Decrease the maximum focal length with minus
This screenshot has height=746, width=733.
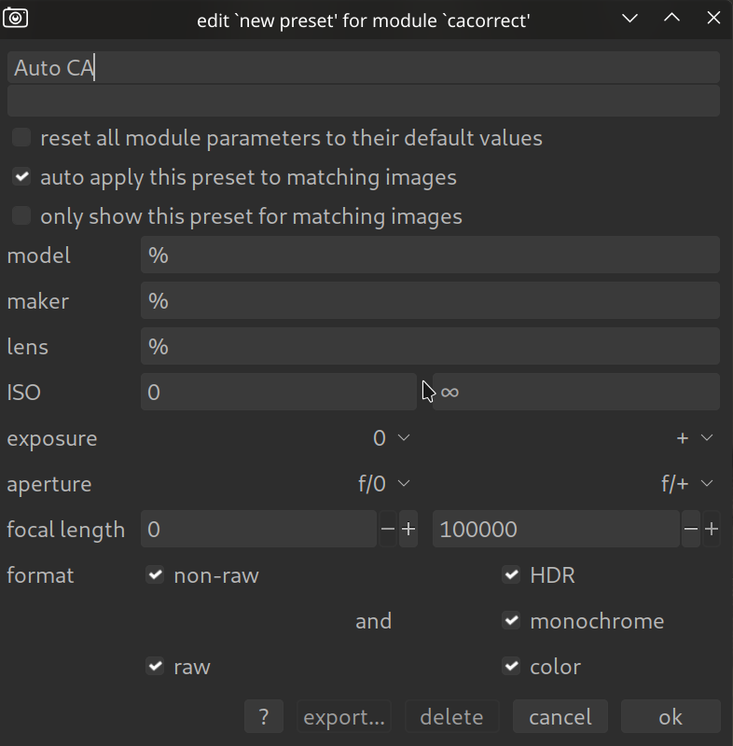click(x=690, y=530)
